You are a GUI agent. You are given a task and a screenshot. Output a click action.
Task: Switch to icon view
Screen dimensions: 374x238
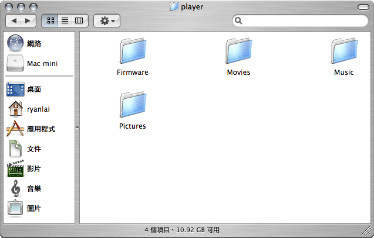50,21
